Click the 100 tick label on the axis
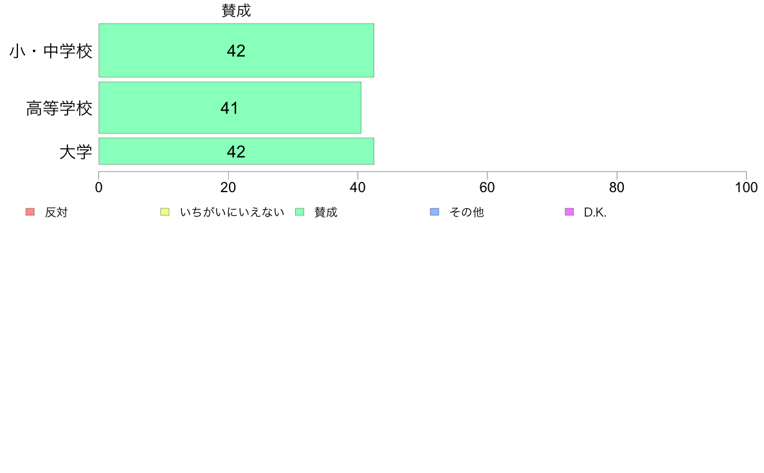 [746, 188]
